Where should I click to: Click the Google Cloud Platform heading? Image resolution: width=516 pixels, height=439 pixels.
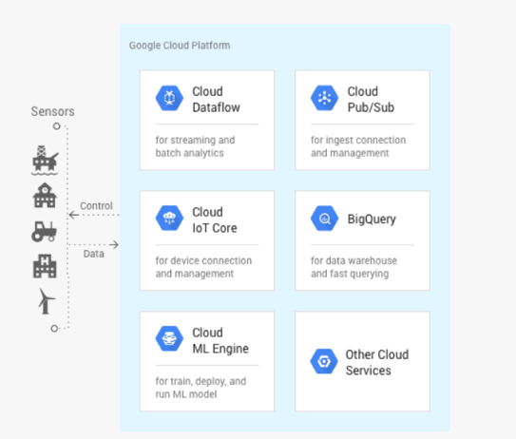click(x=180, y=46)
